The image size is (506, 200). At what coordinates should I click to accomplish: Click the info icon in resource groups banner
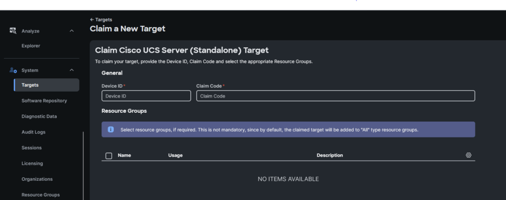[x=111, y=130]
